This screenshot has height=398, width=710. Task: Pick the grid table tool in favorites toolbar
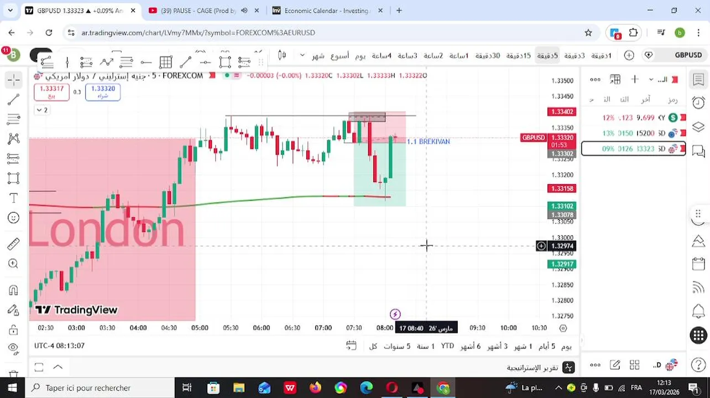[x=165, y=62]
